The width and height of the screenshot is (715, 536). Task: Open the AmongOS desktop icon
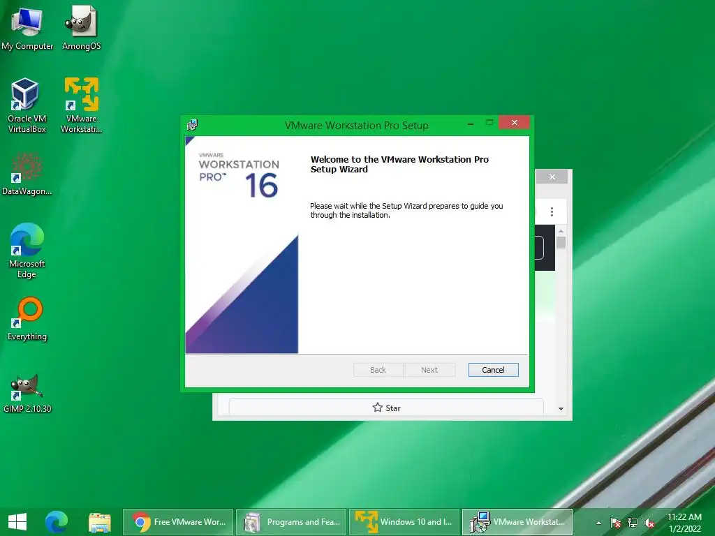[x=81, y=28]
